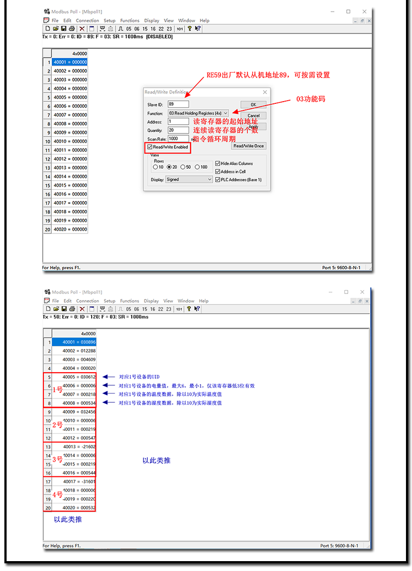
Task: Click function 22 button in lower toolbar
Action: pos(160,309)
